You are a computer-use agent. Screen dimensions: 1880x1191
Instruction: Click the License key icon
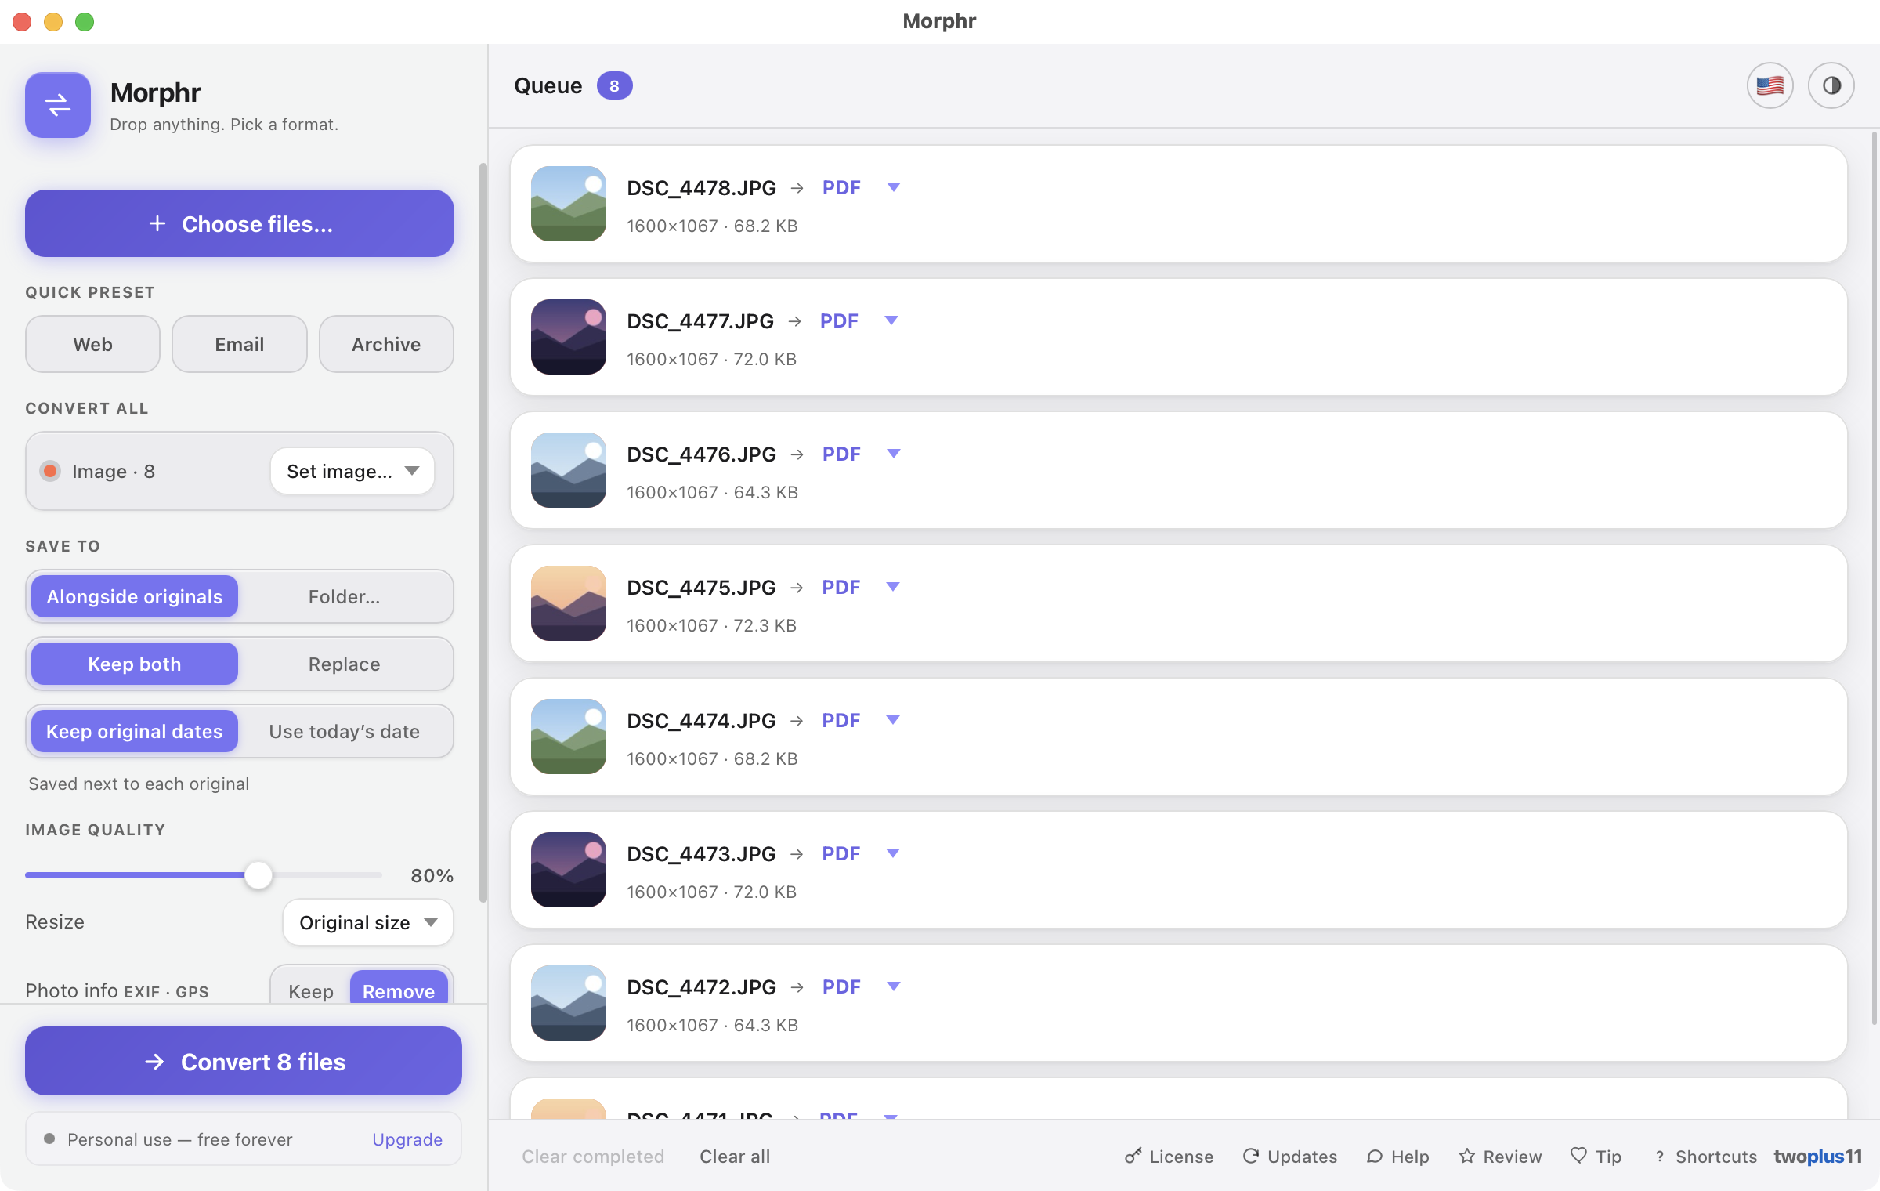coord(1133,1156)
